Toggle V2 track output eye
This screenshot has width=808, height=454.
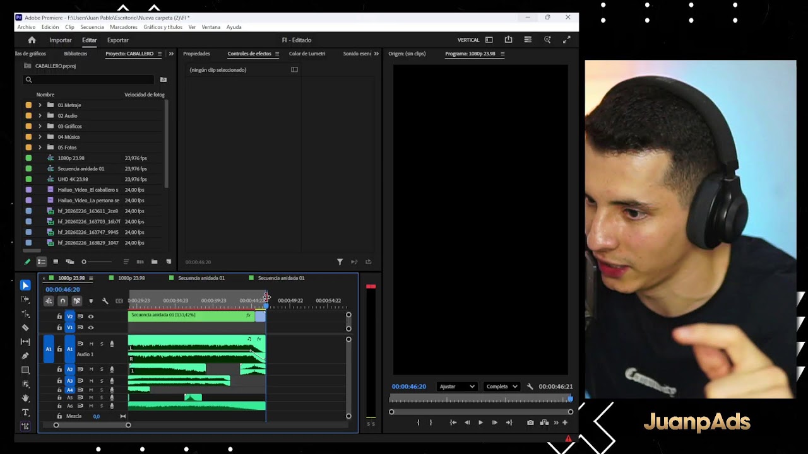(91, 317)
